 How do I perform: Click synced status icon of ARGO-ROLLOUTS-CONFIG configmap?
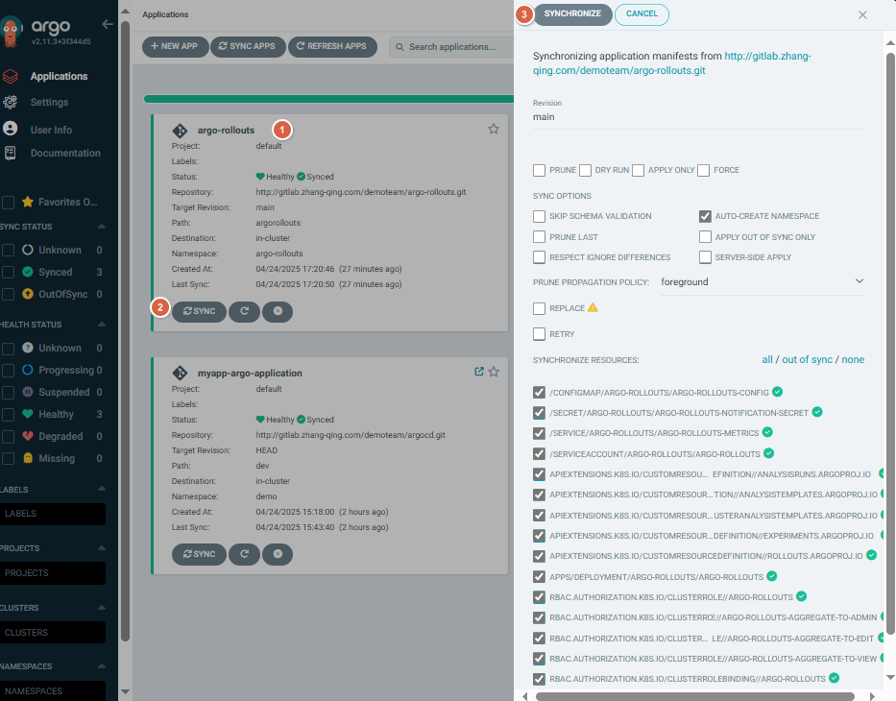[777, 392]
